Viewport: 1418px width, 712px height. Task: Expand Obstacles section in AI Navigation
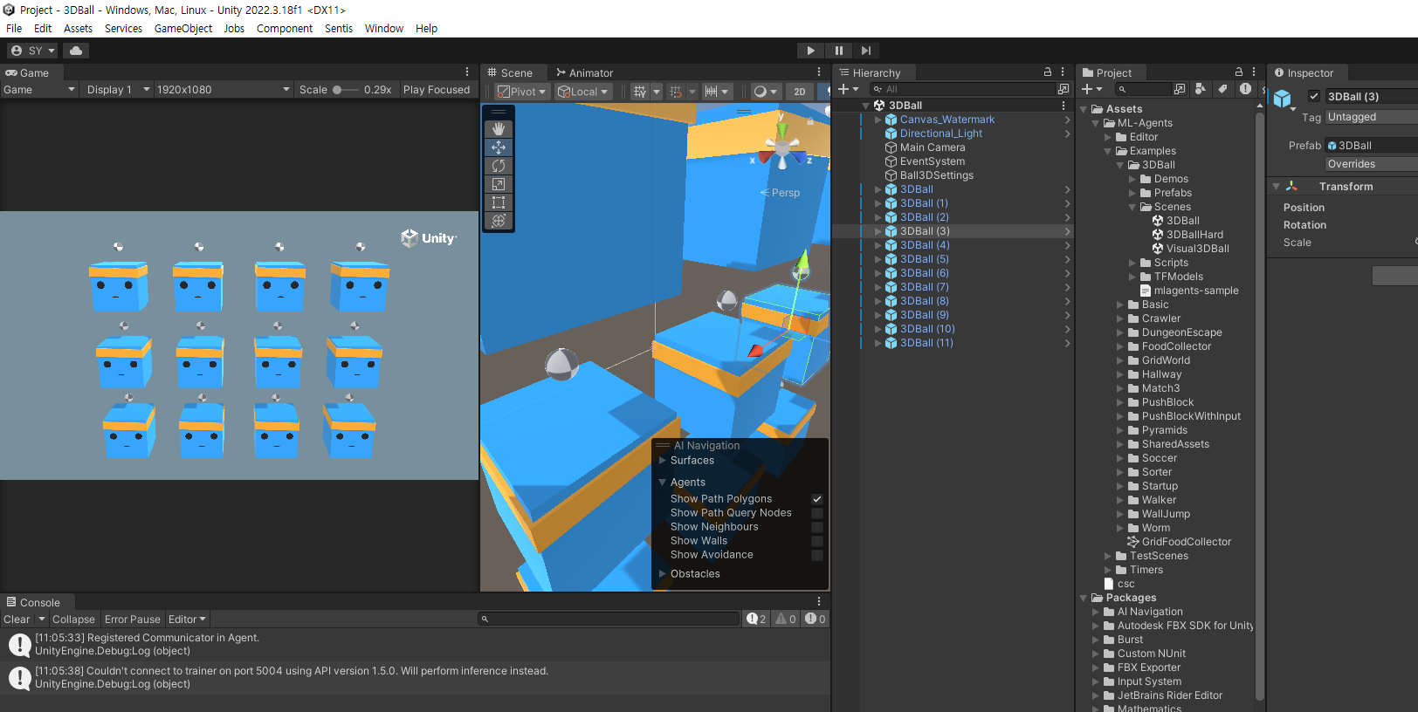(x=663, y=574)
